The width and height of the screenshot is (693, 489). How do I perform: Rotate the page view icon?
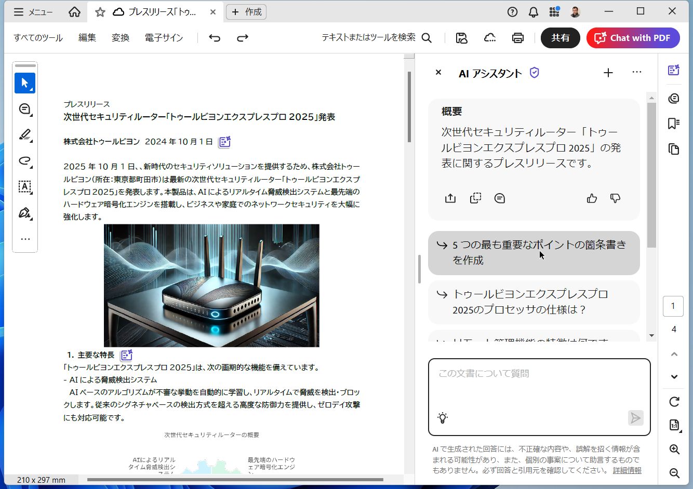pos(674,402)
